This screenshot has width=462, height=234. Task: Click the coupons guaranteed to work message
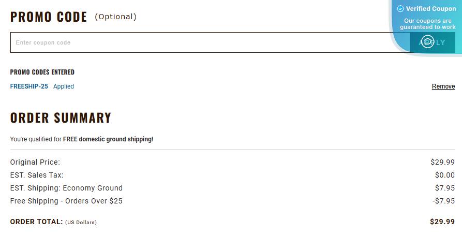pos(427,24)
